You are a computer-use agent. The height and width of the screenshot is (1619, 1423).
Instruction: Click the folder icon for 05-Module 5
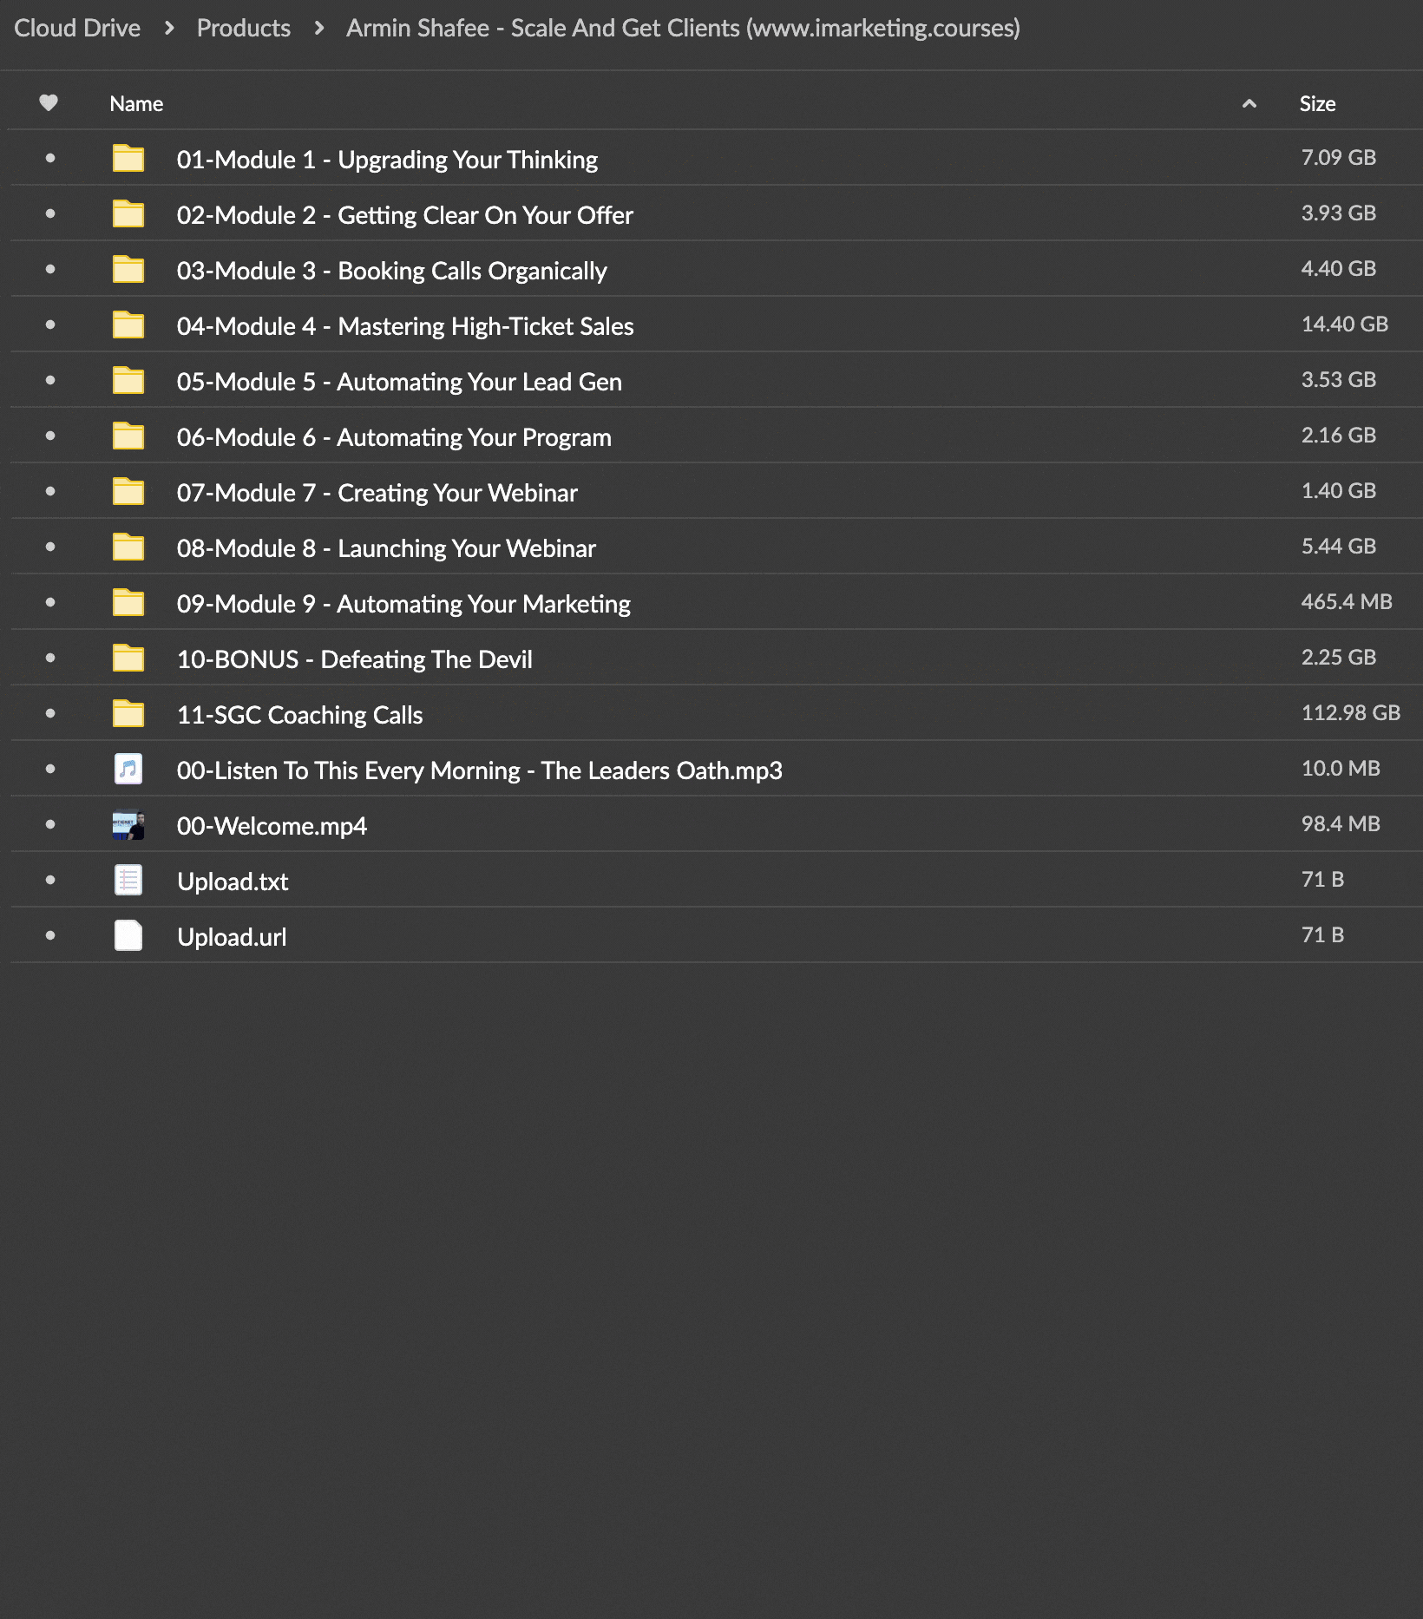(128, 381)
